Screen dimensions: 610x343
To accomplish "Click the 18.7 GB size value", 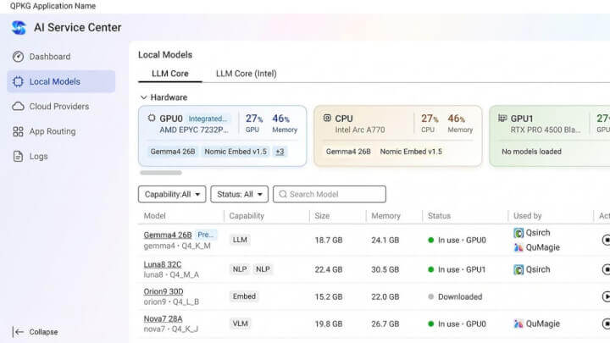I will coord(329,241).
